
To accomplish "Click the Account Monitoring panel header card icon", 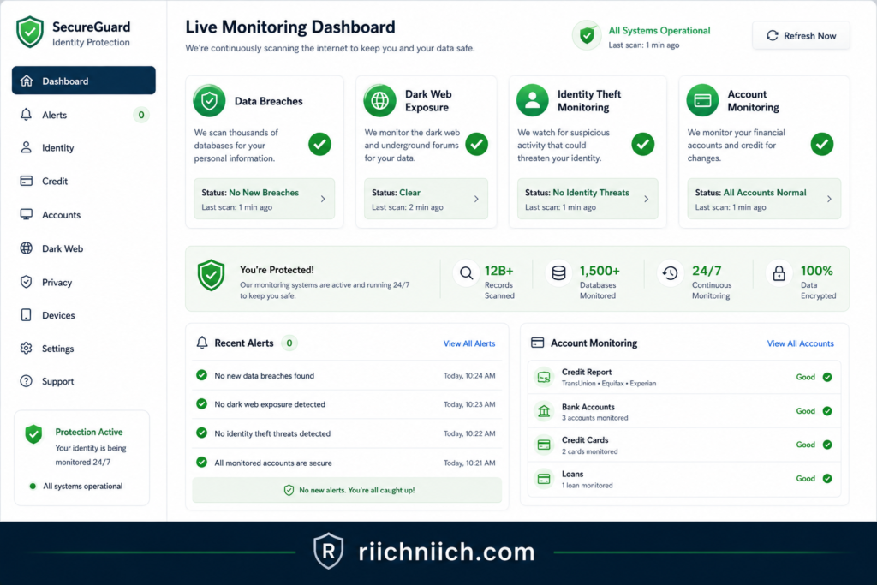I will tap(538, 343).
